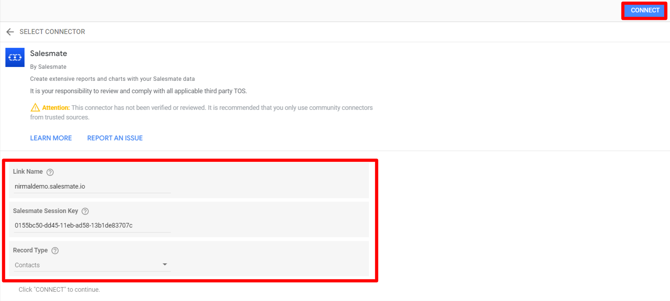Screen dimensions: 670x301
Task: Show help for Record Type
Action: coord(55,251)
